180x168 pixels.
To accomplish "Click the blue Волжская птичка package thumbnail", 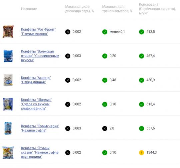I will 8,56.
